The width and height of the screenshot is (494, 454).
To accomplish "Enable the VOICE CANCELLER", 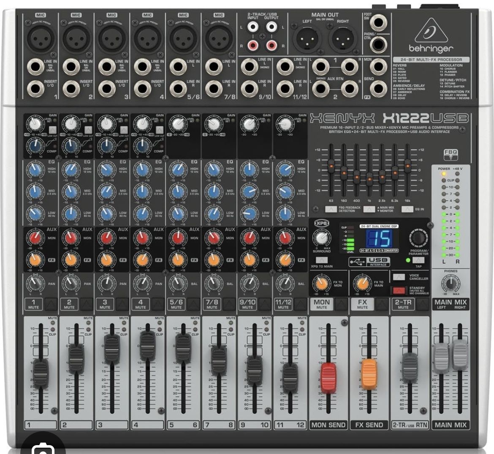I will tap(399, 277).
